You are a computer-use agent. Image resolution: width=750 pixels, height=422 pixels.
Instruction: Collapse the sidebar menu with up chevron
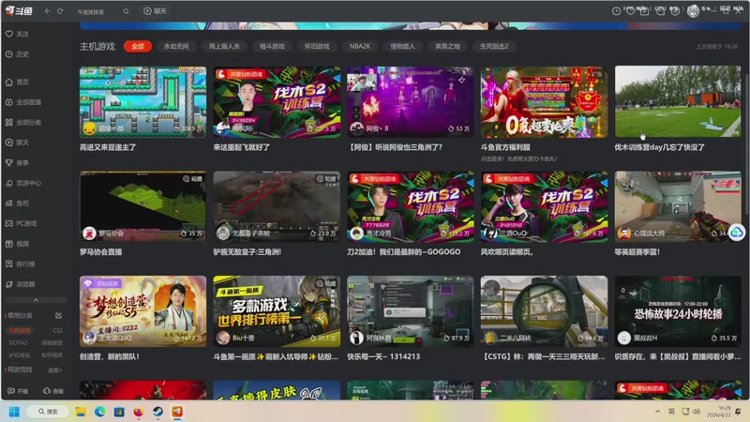tap(36, 300)
